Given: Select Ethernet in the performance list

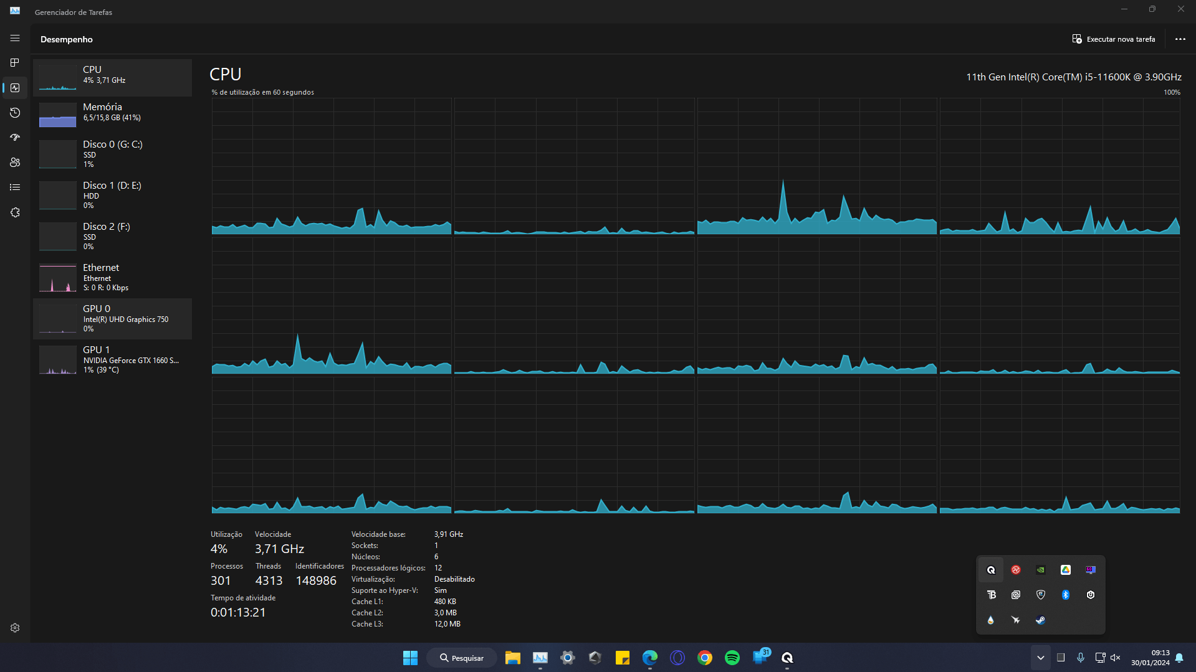Looking at the screenshot, I should coord(112,277).
